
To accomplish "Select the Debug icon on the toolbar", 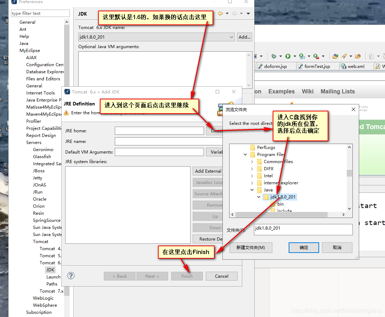I will coord(274,56).
